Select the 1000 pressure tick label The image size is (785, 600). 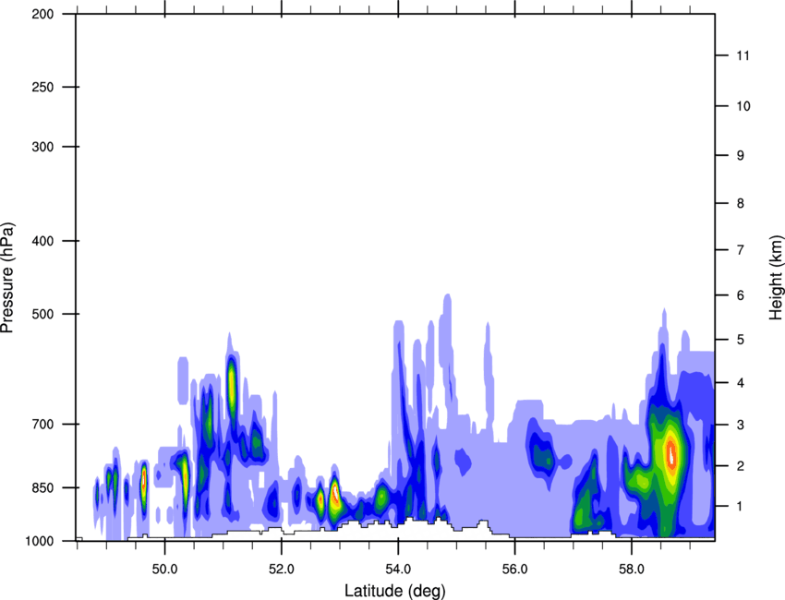(40, 541)
